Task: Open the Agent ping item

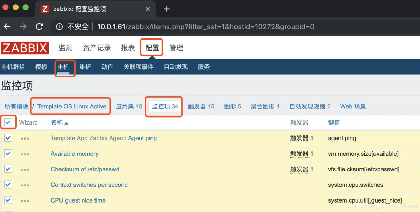Action: [142, 138]
